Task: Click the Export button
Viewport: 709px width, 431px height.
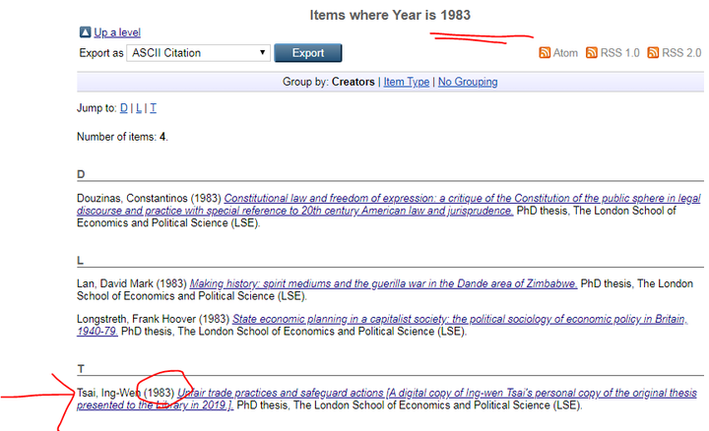Action: pos(308,53)
